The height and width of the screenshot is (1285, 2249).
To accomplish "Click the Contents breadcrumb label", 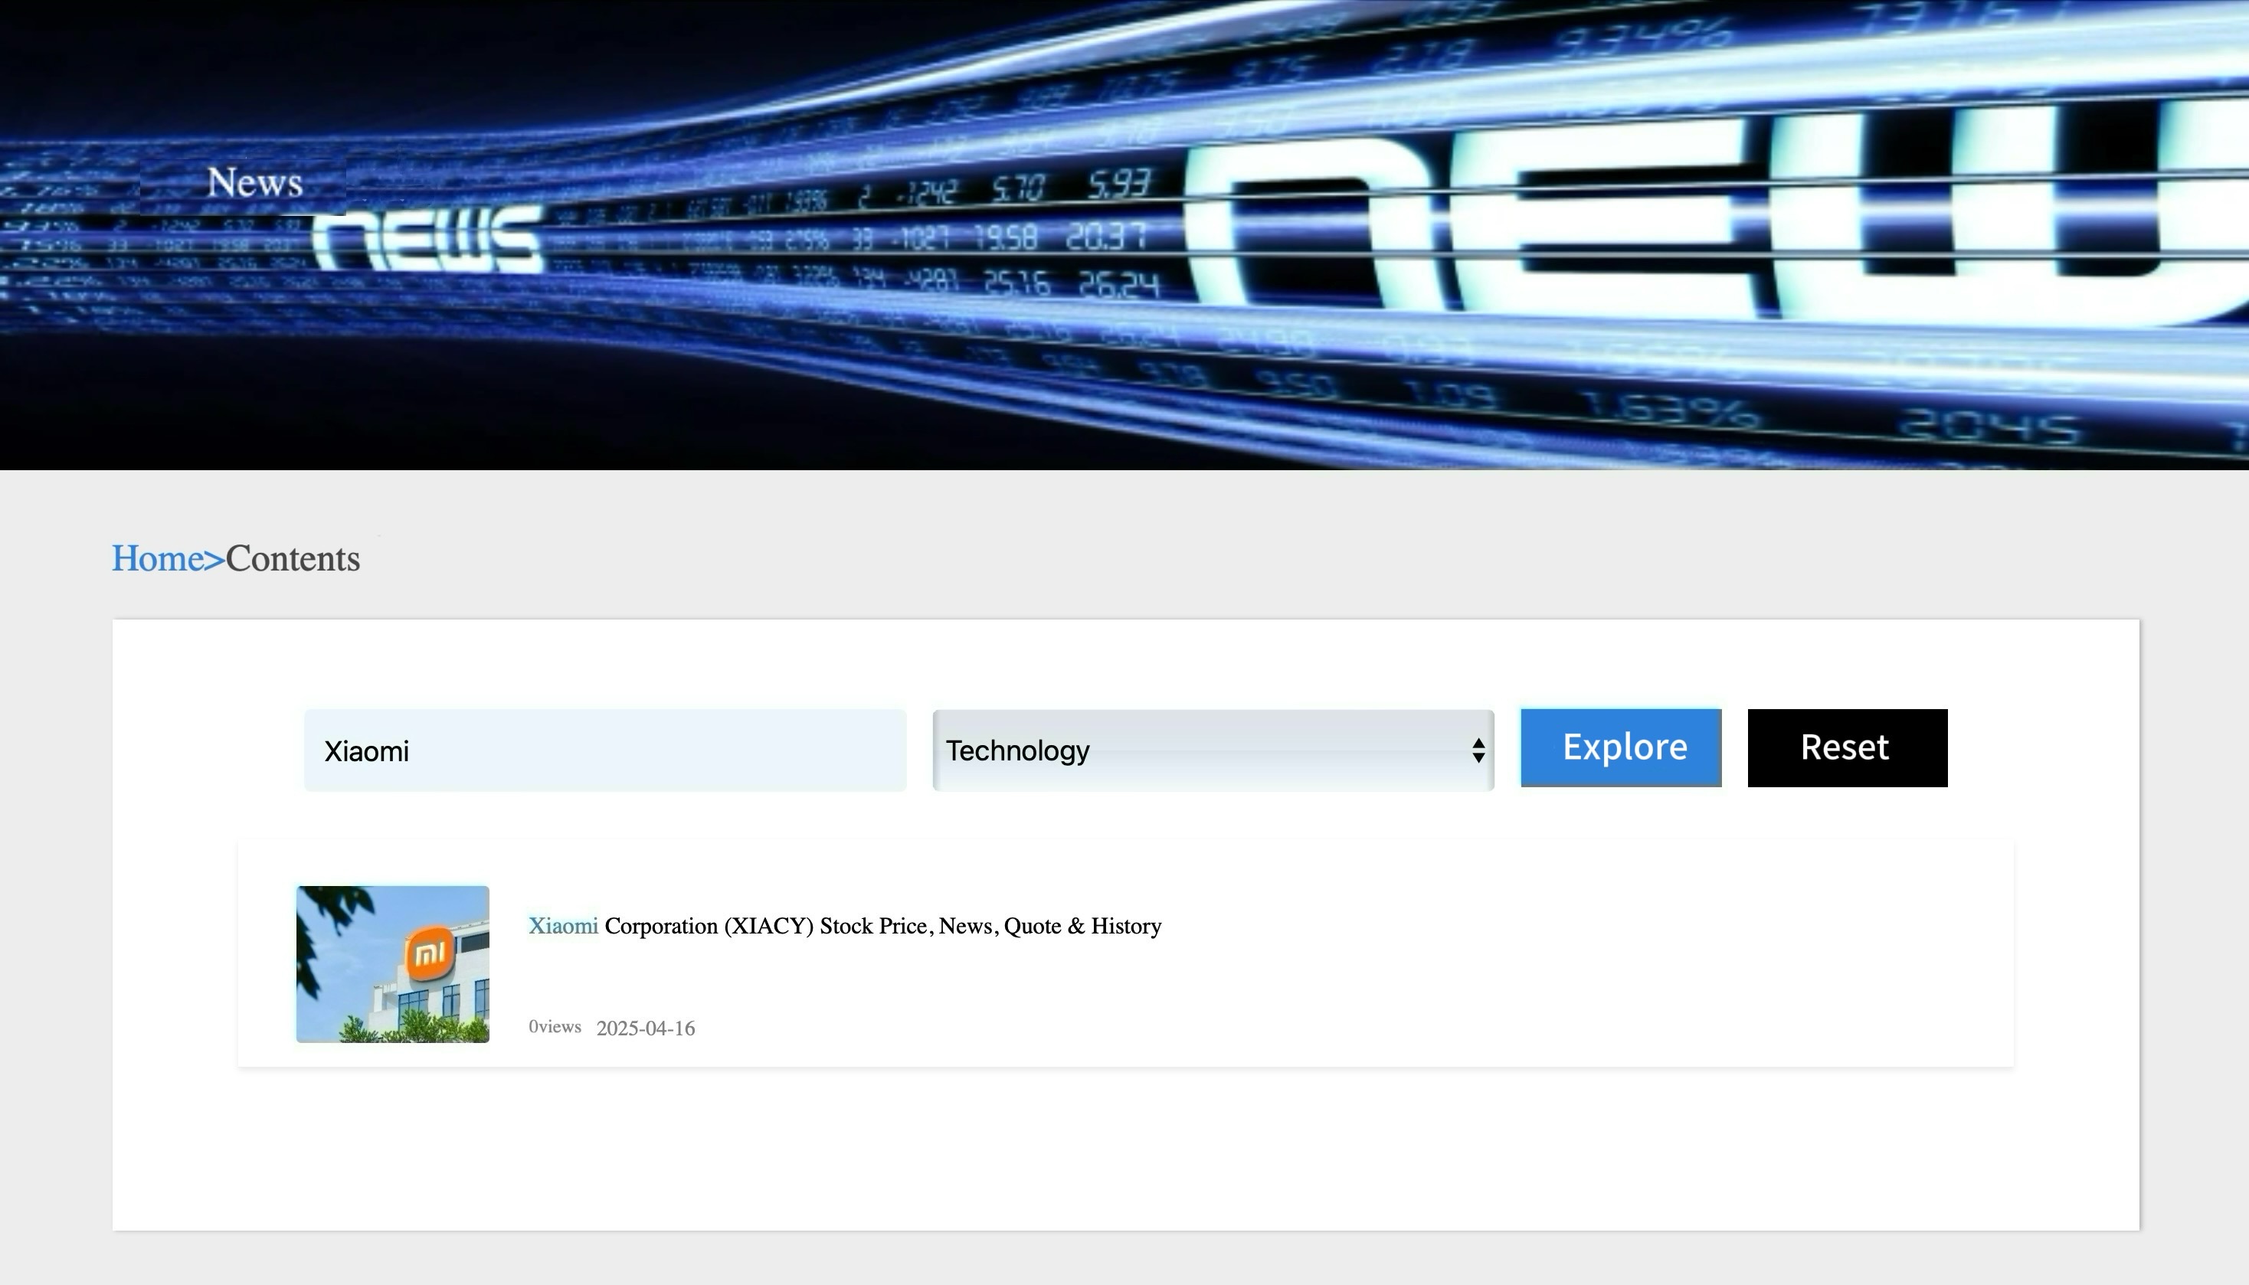I will [x=293, y=559].
